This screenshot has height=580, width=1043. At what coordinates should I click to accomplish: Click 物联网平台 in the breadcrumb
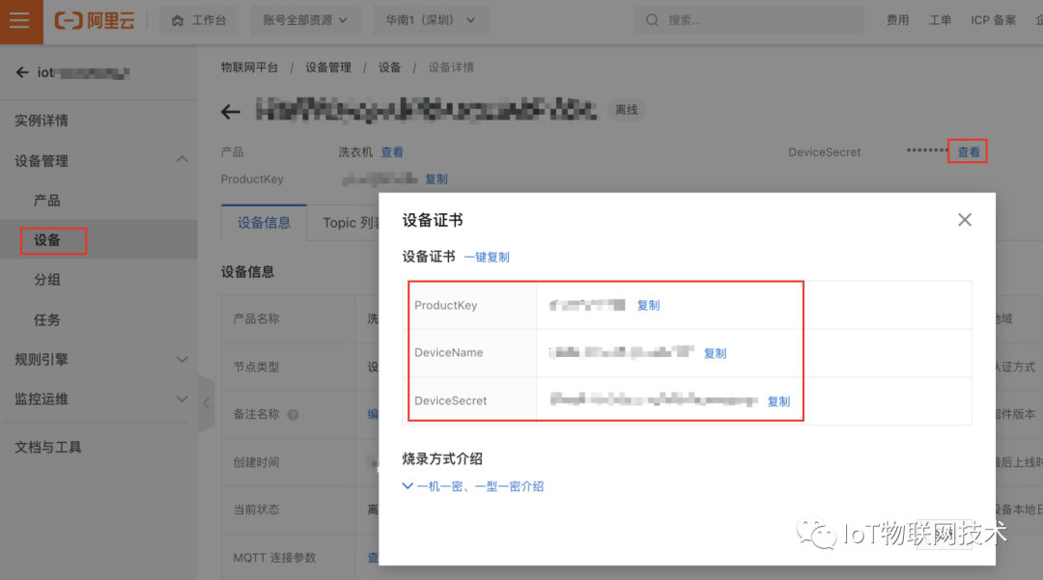249,68
